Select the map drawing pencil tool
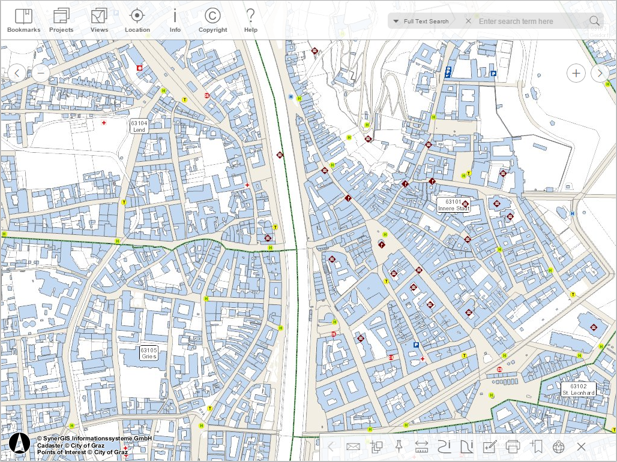Screen dimensions: 617x462 [490, 446]
